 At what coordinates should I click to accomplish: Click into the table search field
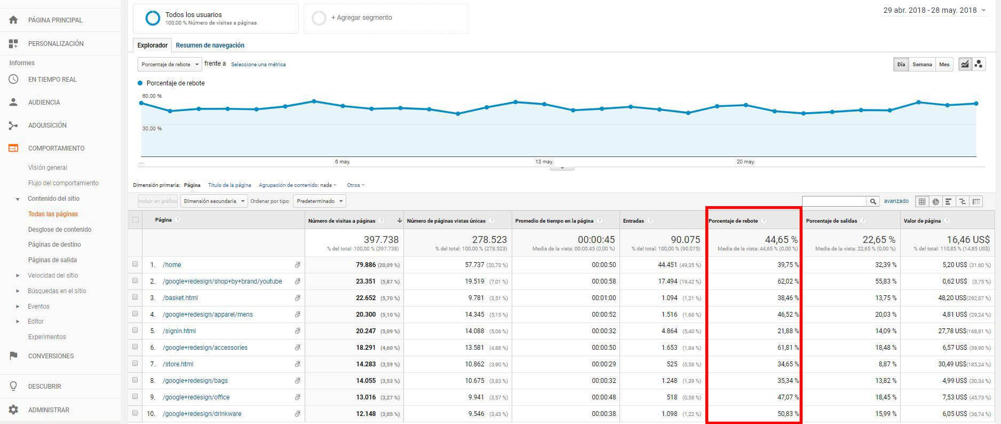click(834, 201)
